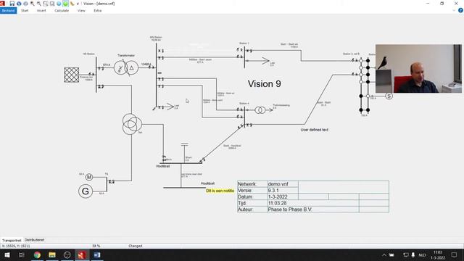Open the View ribbon tab
The image size is (464, 261).
point(81,11)
